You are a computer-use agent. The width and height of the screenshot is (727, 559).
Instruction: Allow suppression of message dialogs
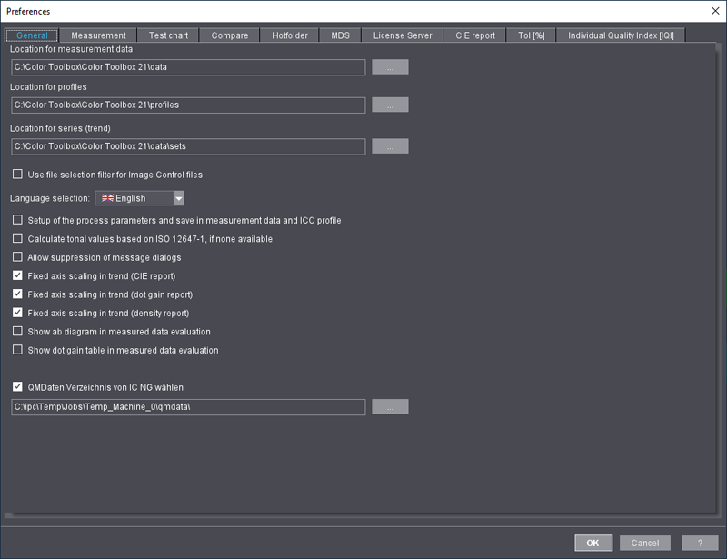[x=17, y=257]
